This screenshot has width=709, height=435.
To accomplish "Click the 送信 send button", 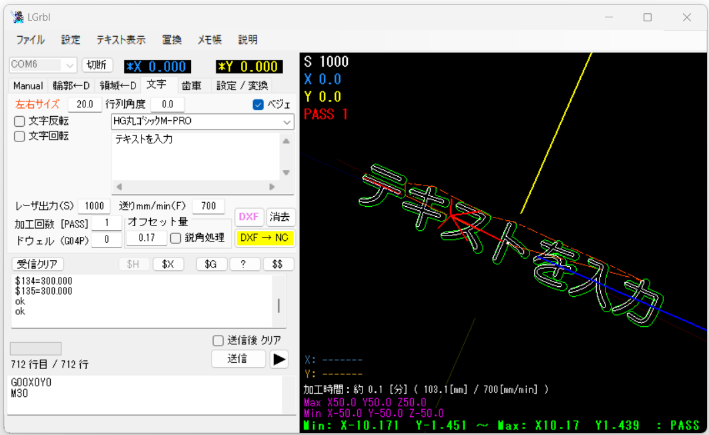I will pos(238,359).
